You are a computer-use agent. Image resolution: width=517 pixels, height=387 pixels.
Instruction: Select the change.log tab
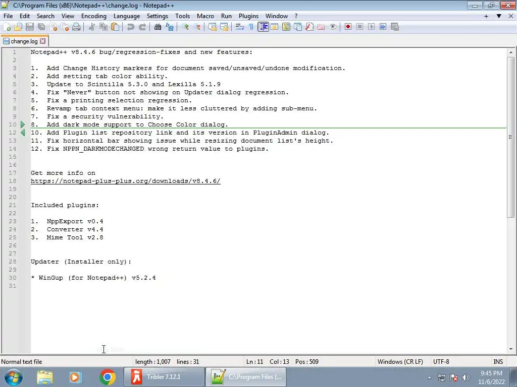[24, 41]
